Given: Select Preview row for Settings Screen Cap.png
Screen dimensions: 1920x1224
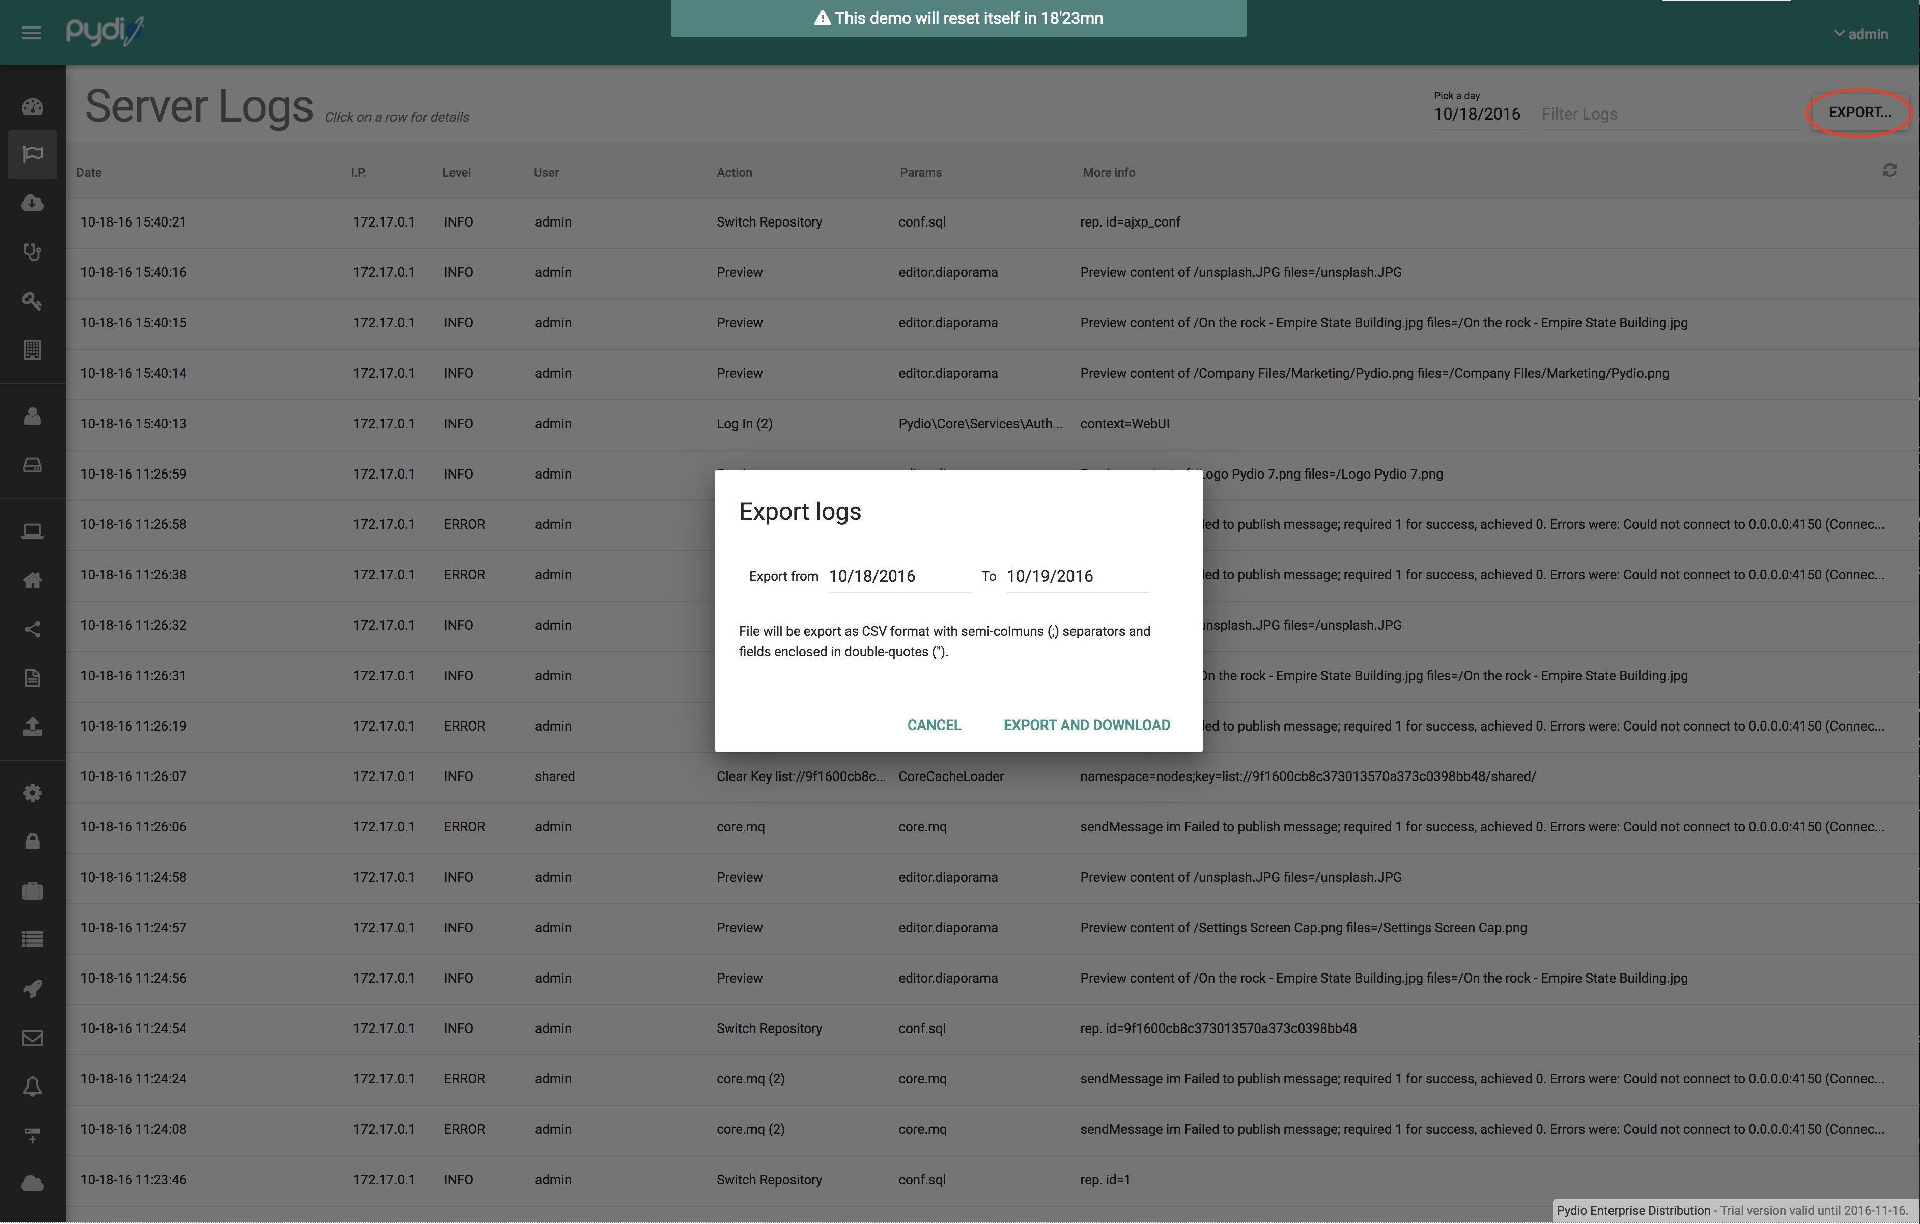Looking at the screenshot, I should [x=993, y=927].
